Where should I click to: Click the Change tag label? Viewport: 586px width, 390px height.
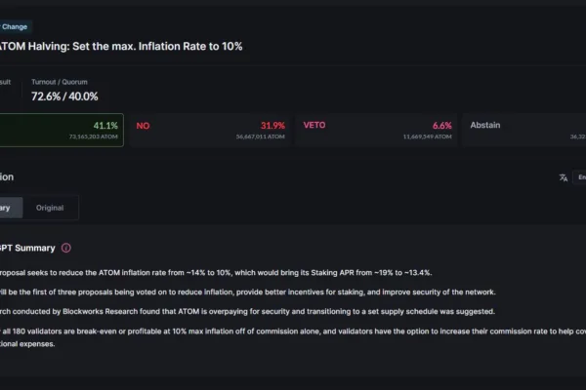tap(15, 27)
